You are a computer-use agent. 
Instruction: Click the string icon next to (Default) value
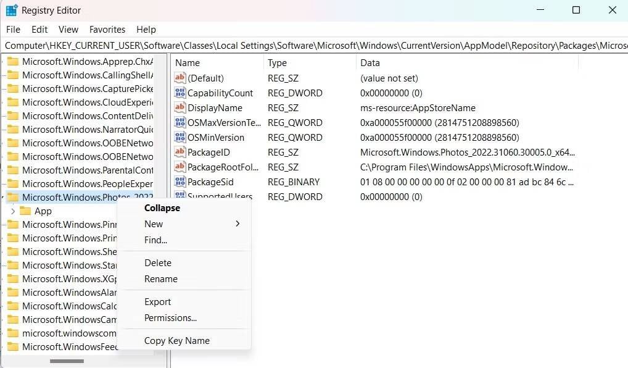pyautogui.click(x=179, y=78)
